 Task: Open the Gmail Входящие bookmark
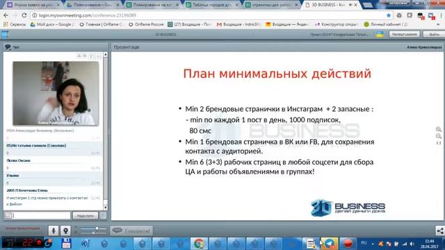click(238, 24)
